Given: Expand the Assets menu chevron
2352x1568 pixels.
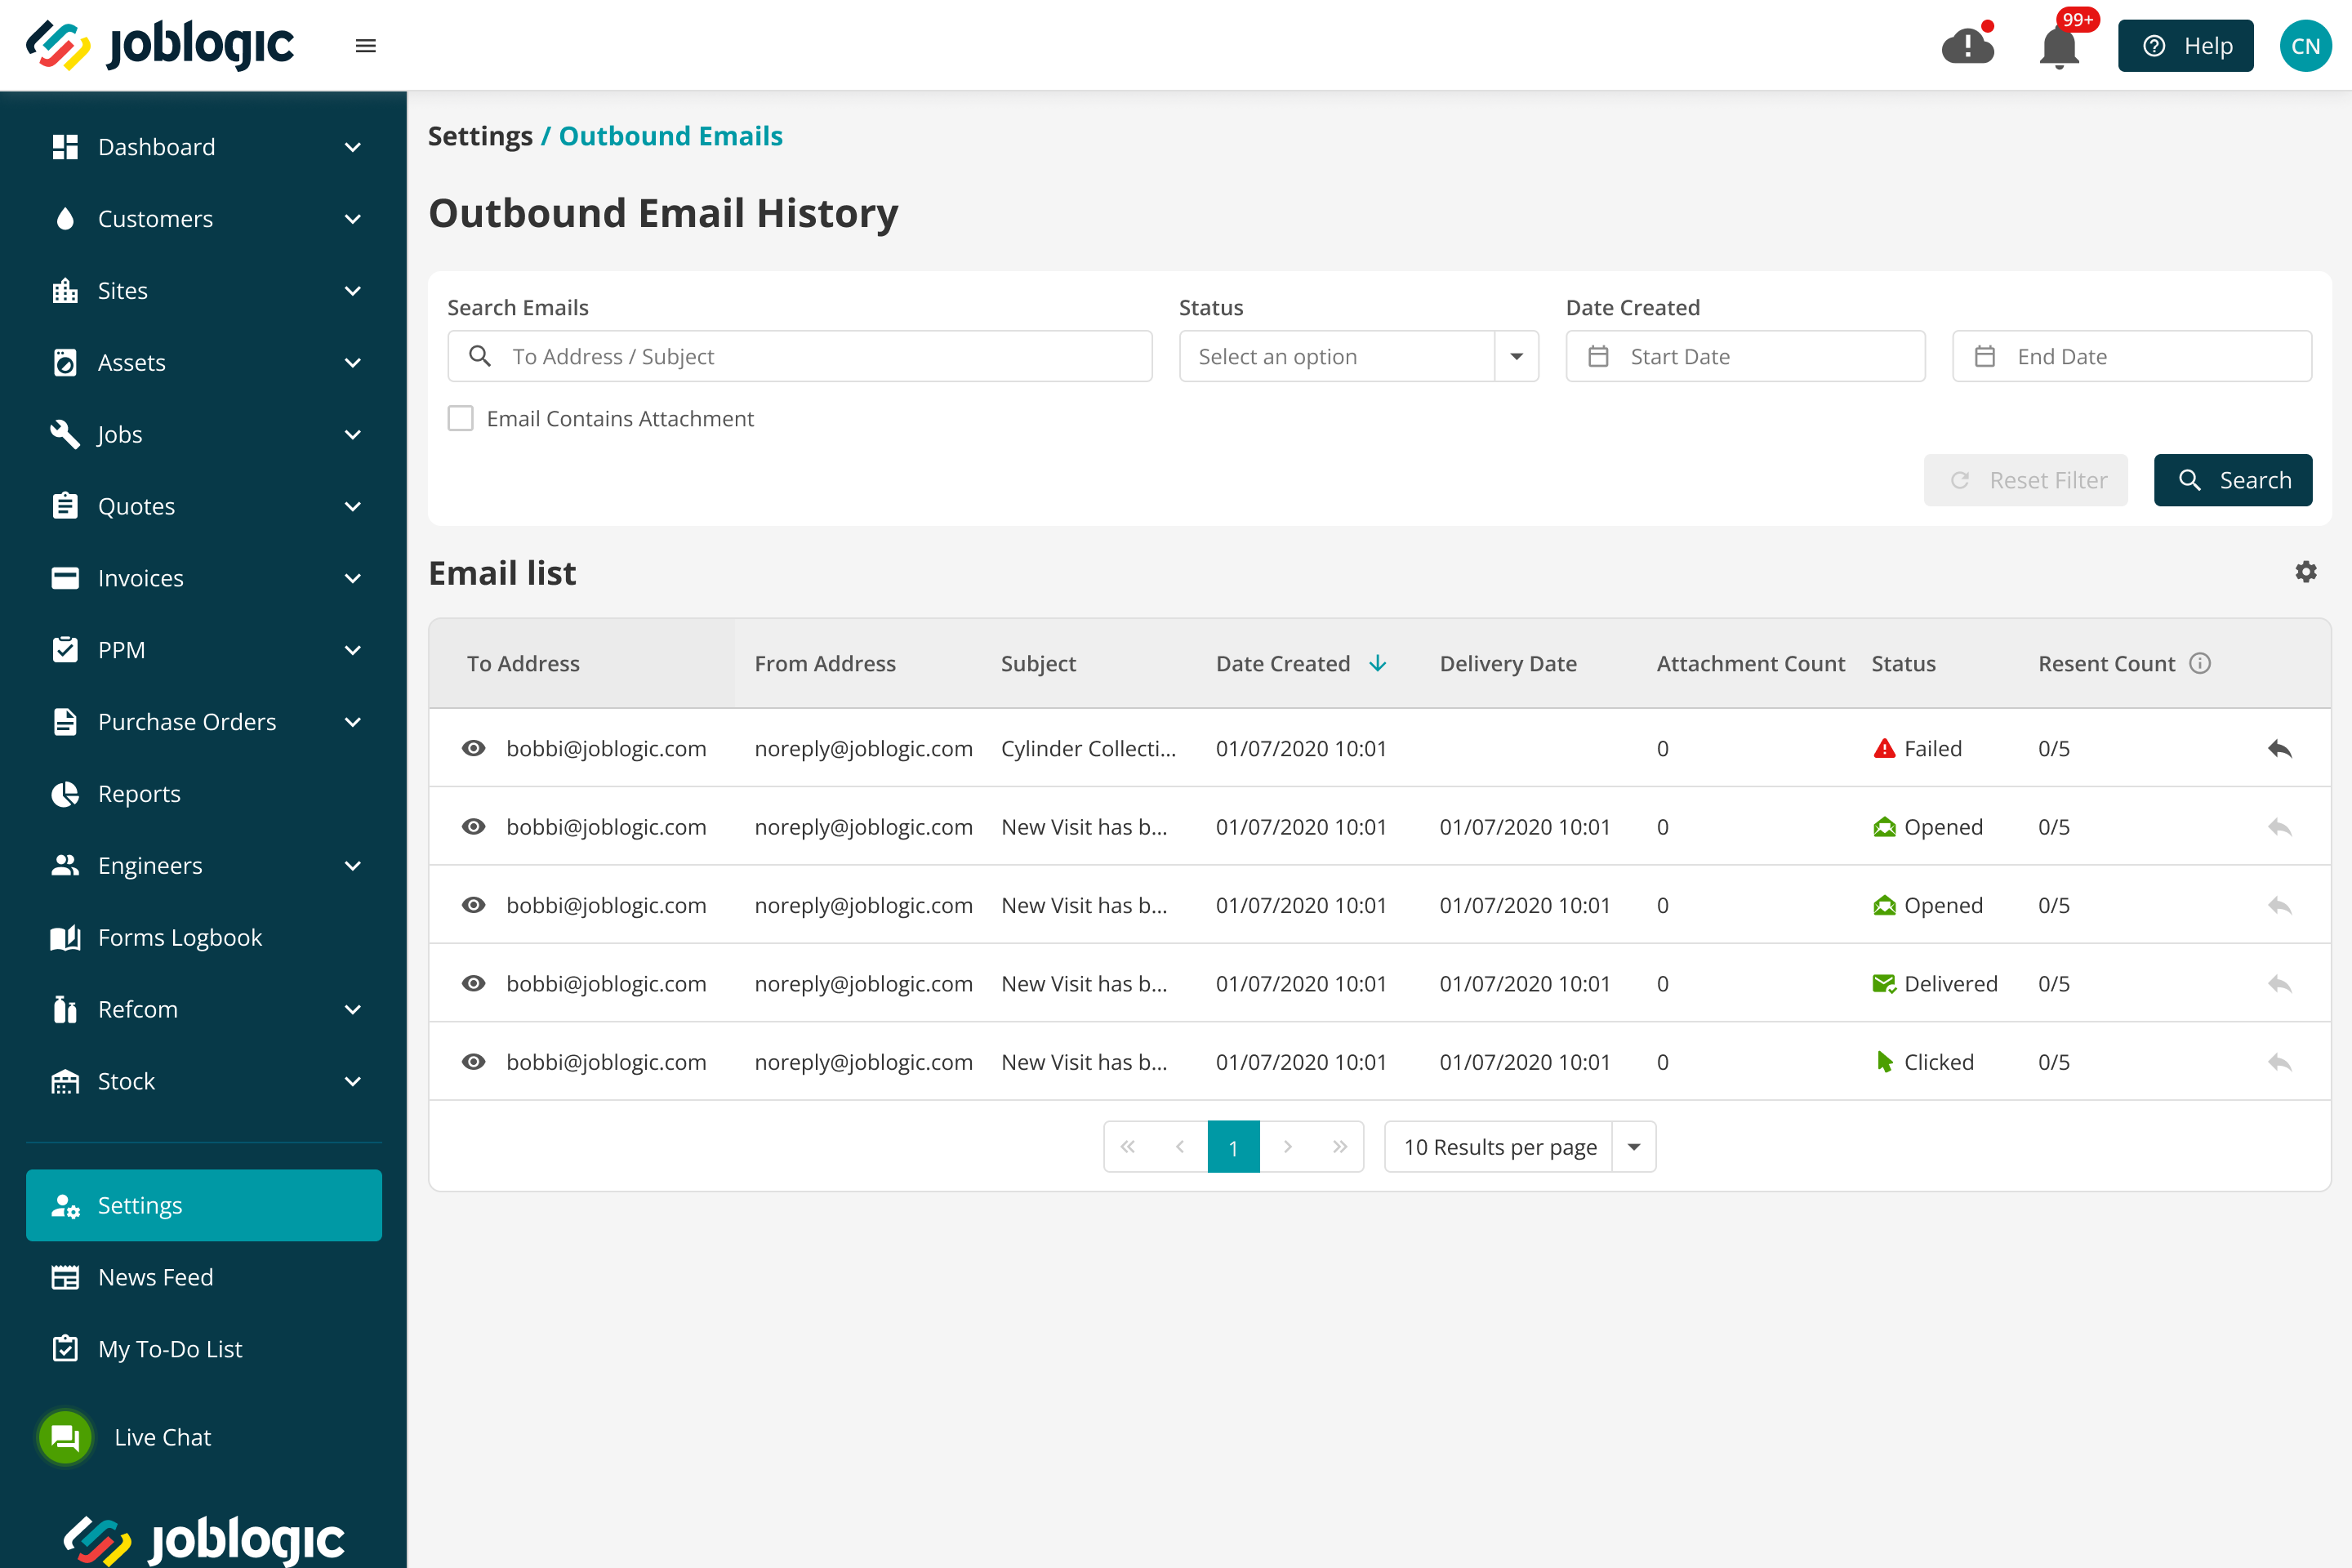Looking at the screenshot, I should (352, 363).
